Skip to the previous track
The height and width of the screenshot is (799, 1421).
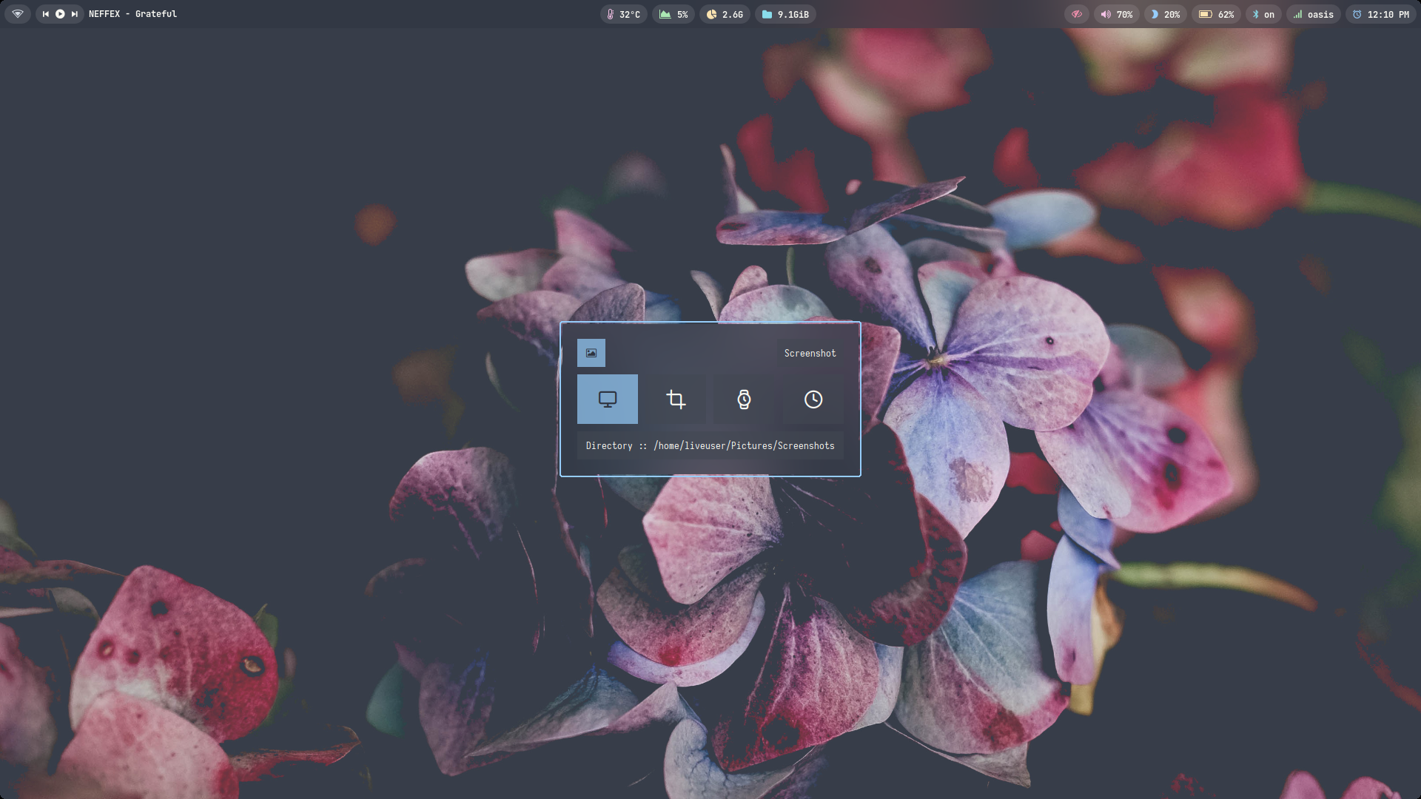(x=46, y=14)
